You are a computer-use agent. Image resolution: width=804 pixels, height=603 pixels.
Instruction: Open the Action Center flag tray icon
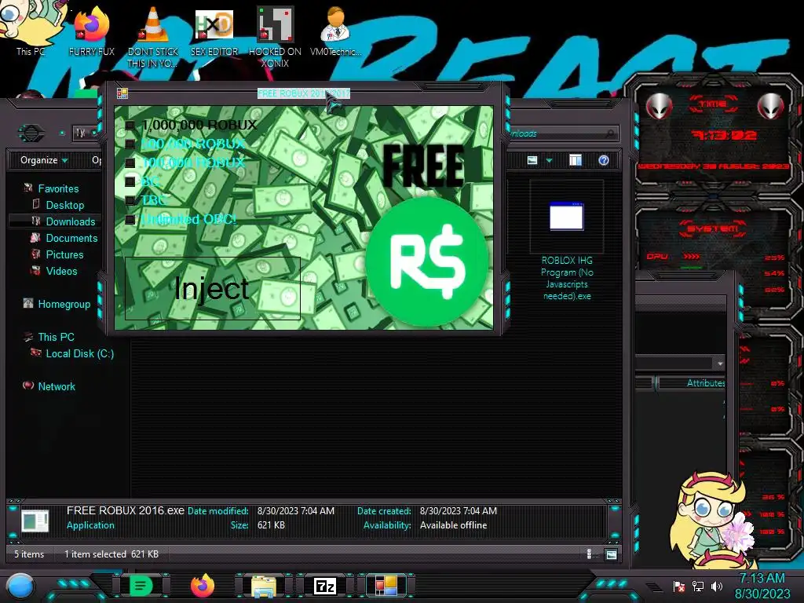(679, 586)
